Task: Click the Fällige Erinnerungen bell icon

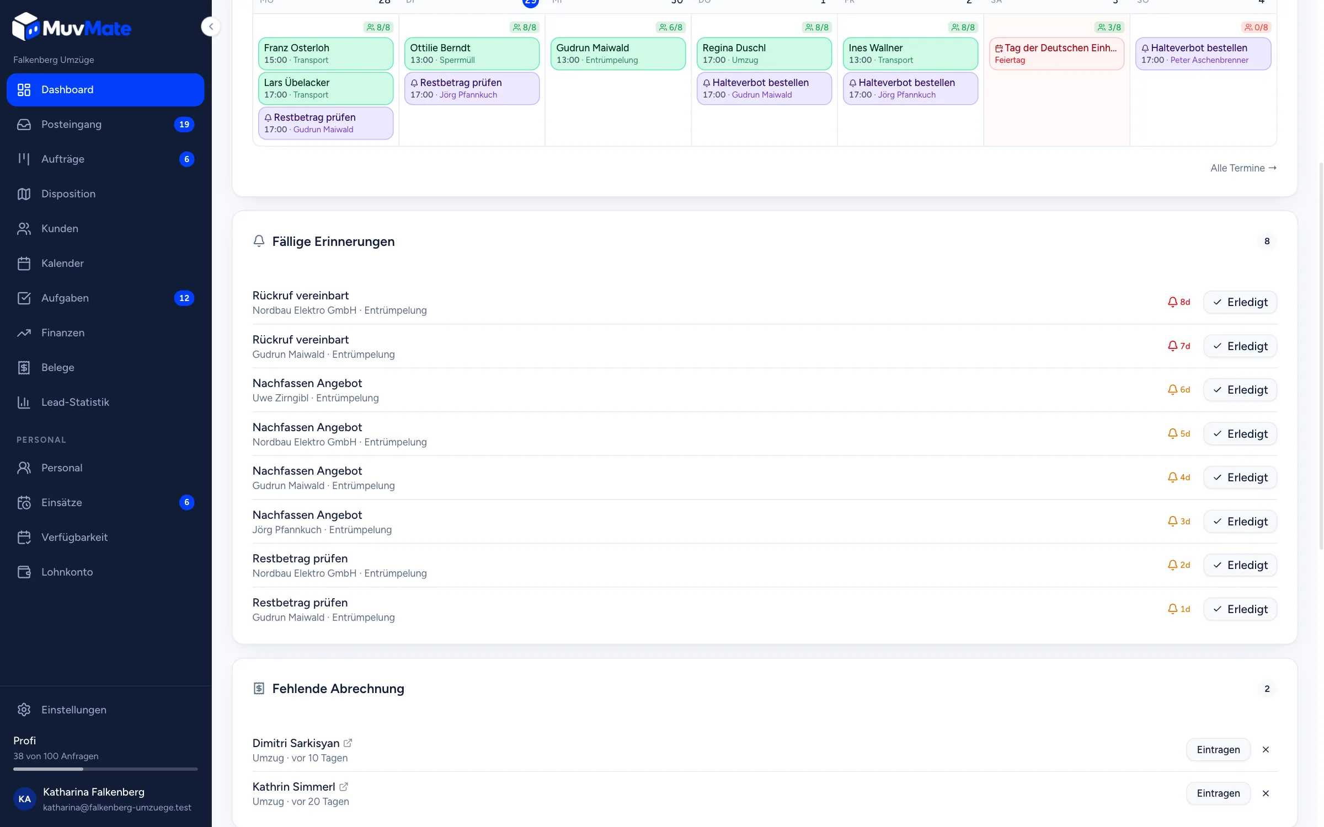Action: click(259, 241)
